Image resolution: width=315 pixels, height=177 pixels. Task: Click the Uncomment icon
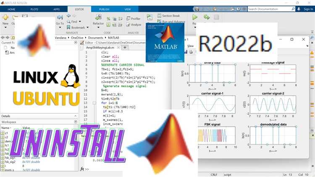[115, 19]
